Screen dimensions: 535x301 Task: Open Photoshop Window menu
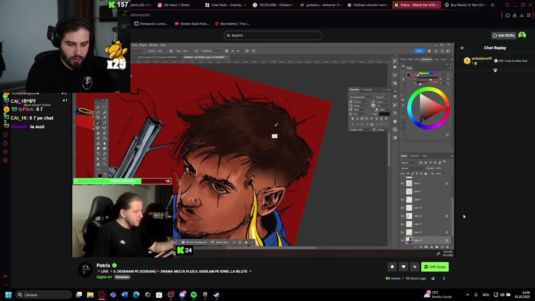coord(153,45)
